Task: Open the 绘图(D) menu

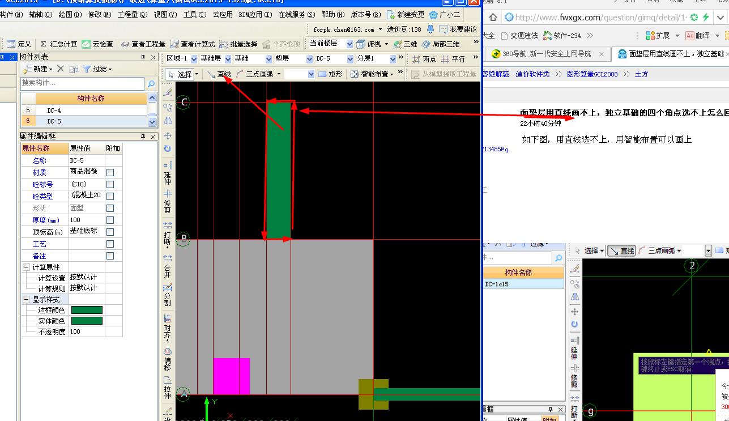Action: [x=69, y=15]
